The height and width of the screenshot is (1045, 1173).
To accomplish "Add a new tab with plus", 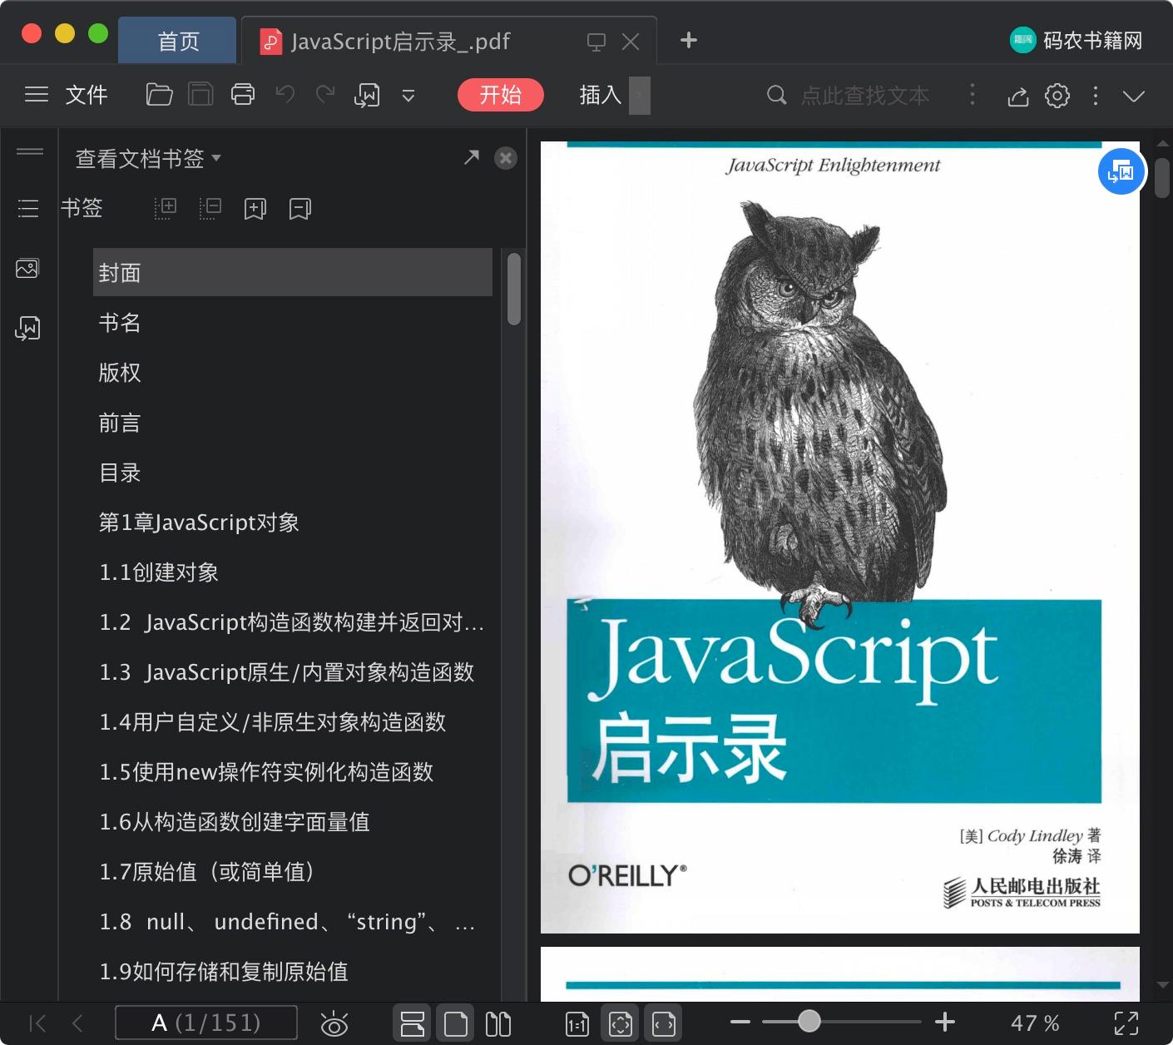I will click(x=689, y=40).
